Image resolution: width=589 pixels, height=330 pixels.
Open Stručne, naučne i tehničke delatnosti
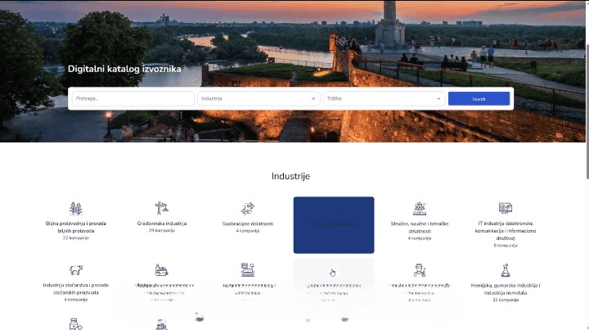[420, 228]
